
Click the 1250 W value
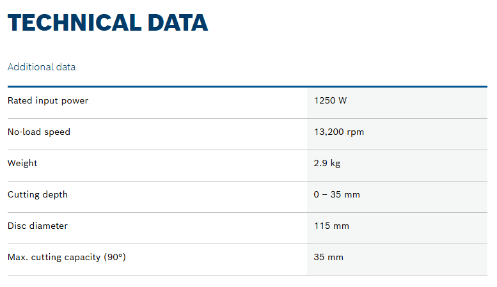coord(330,100)
